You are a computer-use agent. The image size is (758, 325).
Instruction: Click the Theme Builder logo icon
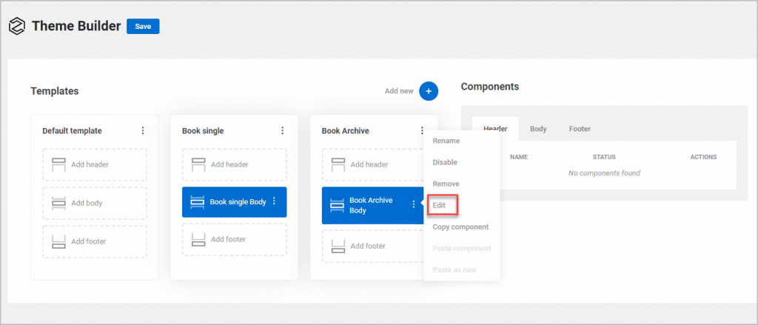coord(17,26)
